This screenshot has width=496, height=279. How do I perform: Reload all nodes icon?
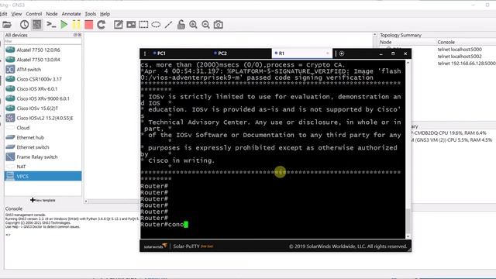point(102,25)
